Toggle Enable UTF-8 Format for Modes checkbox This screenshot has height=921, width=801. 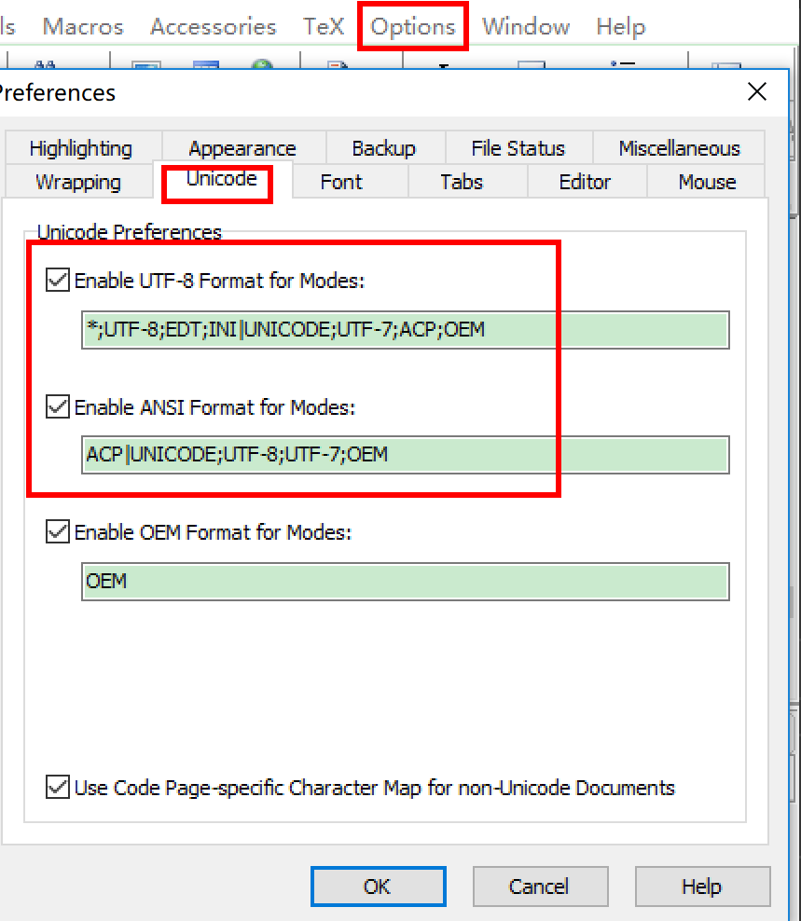point(58,281)
